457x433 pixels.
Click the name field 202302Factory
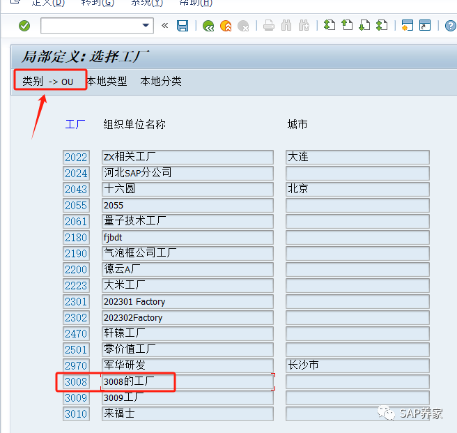187,318
